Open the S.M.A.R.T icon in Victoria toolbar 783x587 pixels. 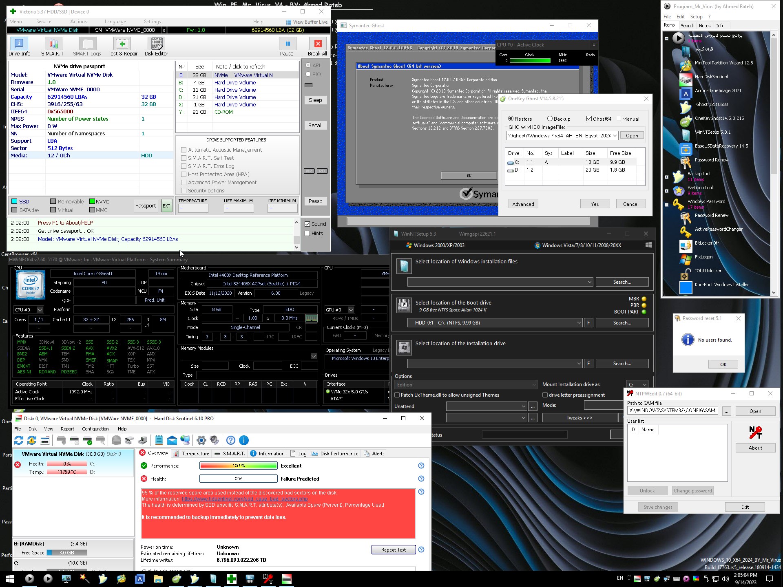[x=53, y=46]
